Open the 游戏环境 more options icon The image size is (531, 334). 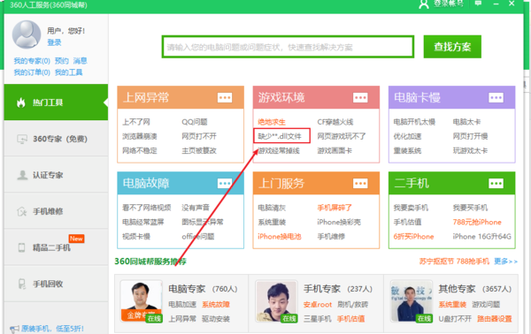point(360,98)
